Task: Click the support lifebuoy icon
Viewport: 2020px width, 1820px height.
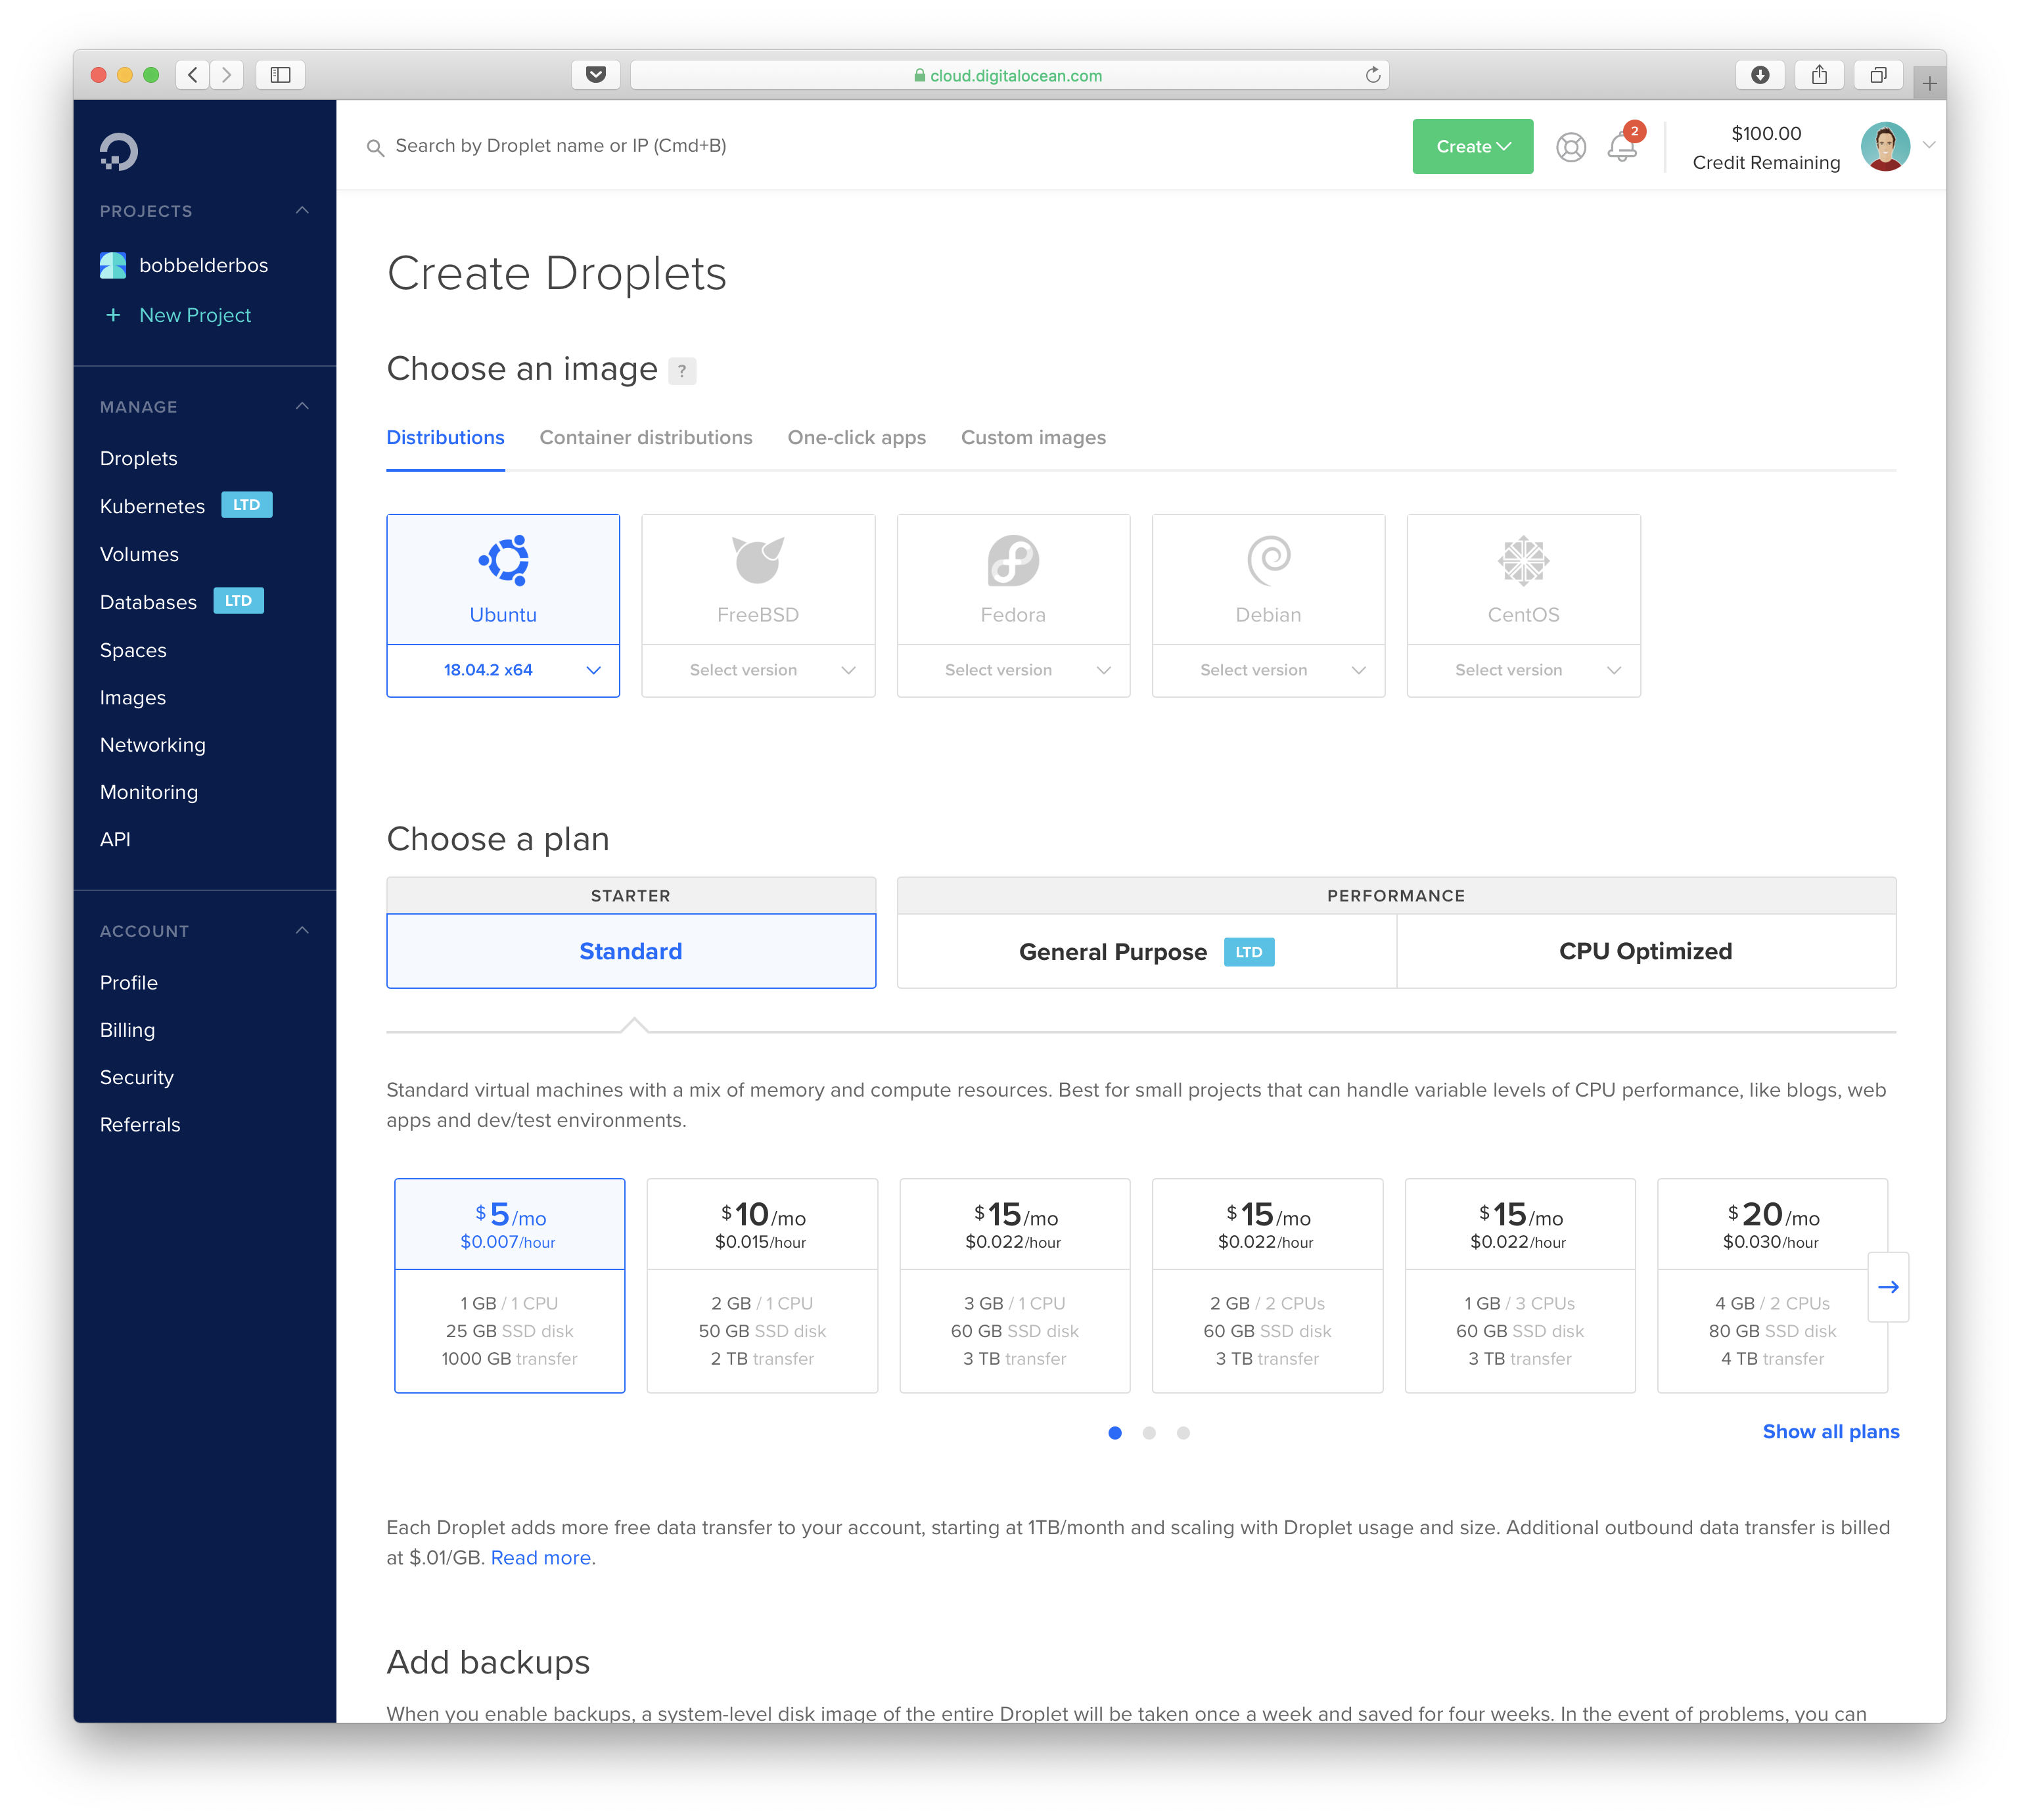Action: tap(1570, 147)
